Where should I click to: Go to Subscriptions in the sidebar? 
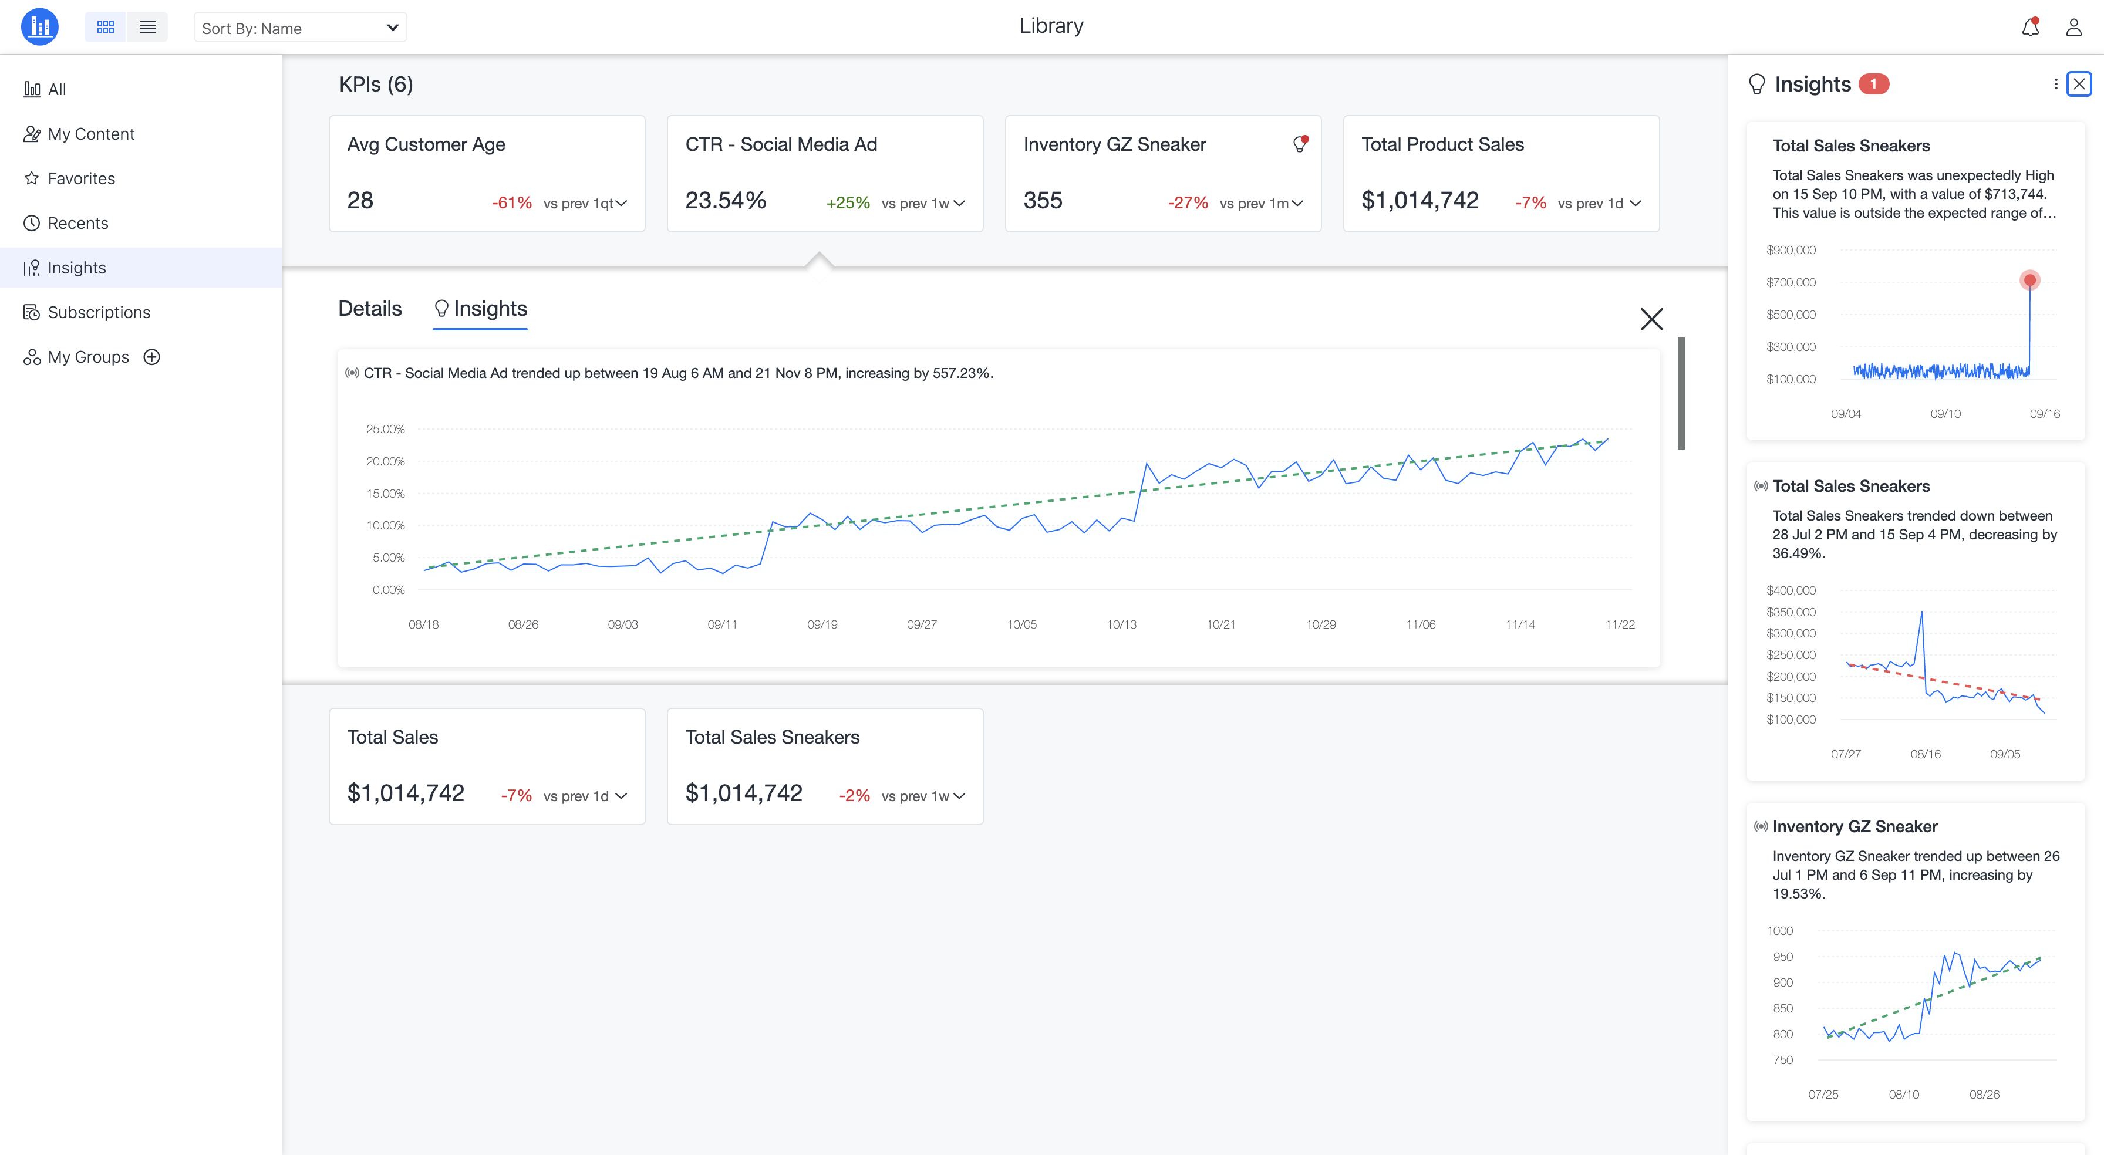click(x=99, y=312)
